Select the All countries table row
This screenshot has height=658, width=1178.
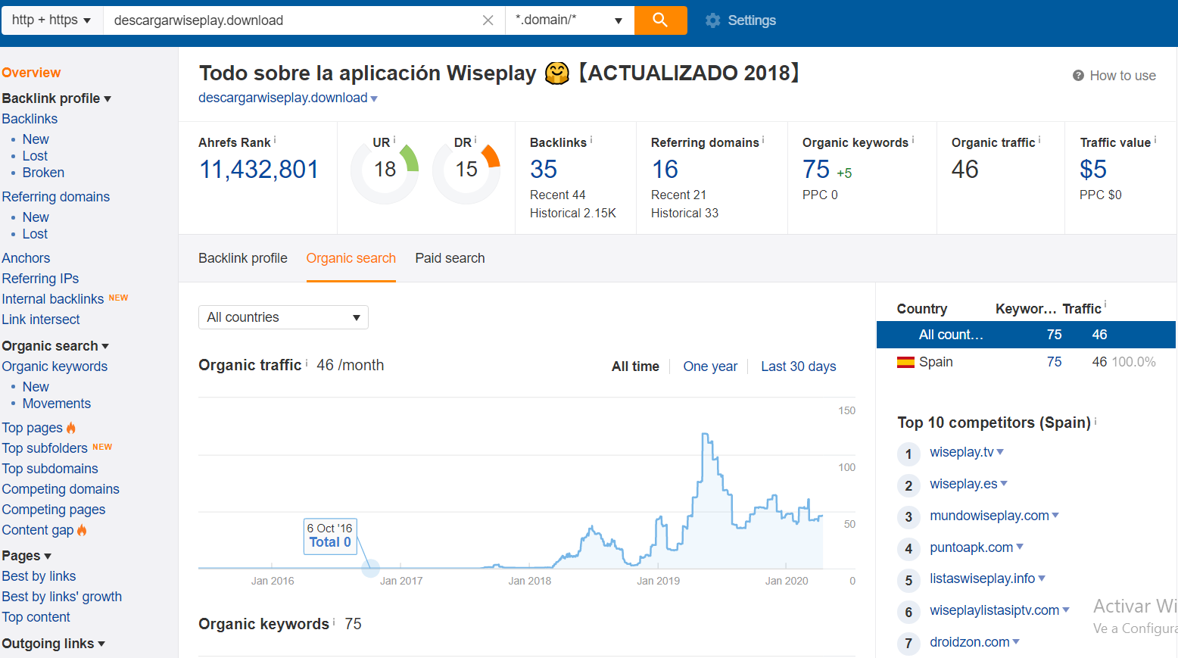tap(1026, 335)
